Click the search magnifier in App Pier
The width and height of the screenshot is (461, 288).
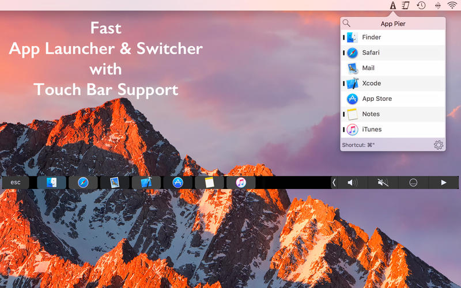coord(346,24)
